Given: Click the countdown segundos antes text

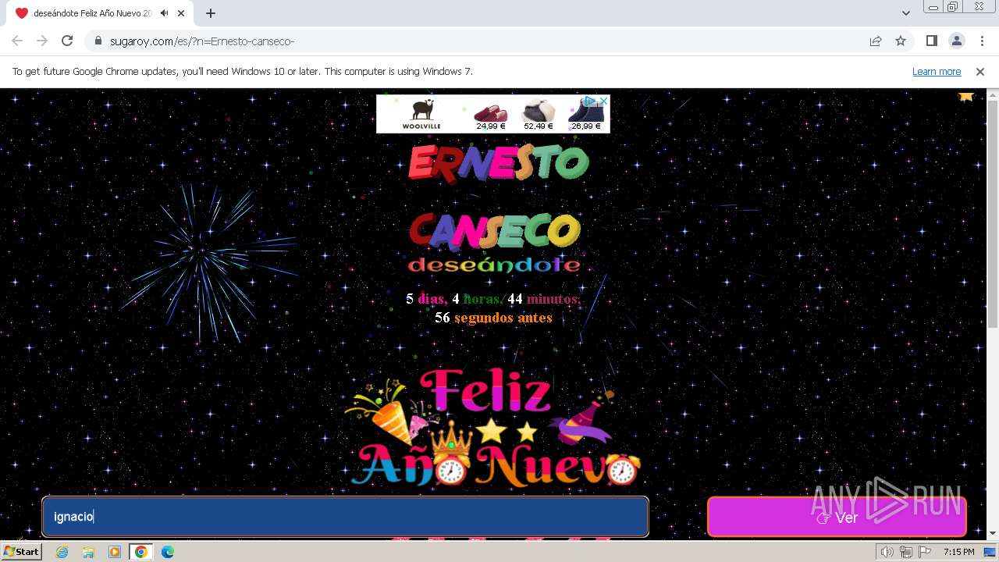Looking at the screenshot, I should 494,318.
